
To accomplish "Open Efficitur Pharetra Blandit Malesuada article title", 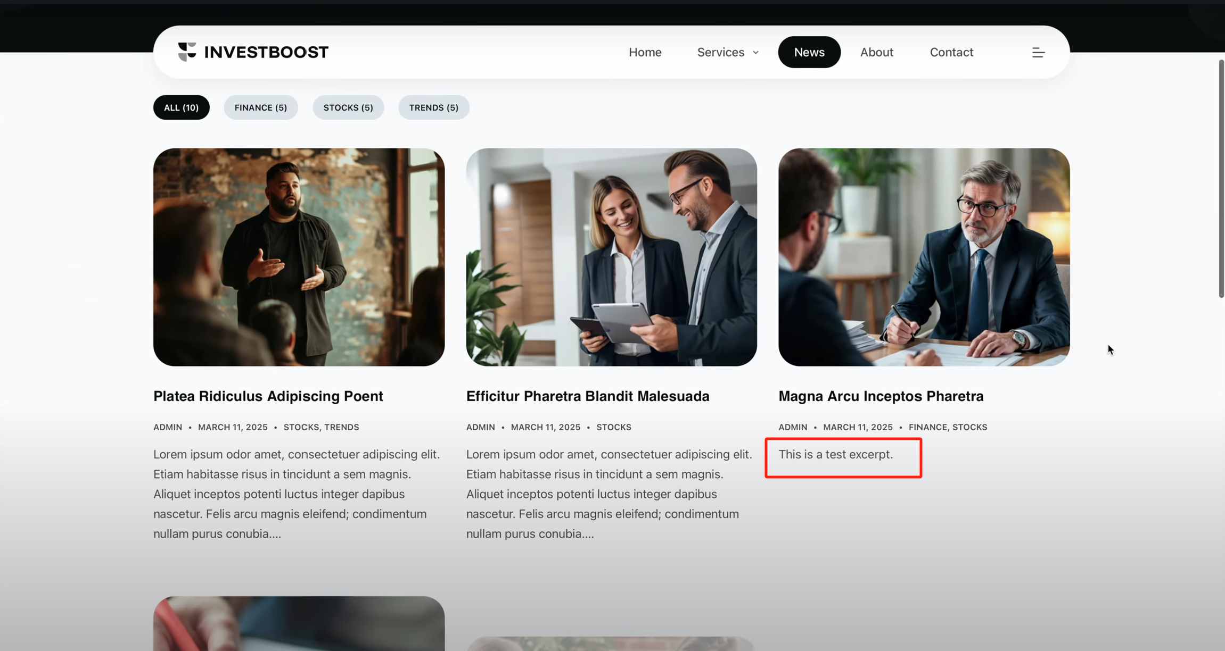I will coord(587,396).
